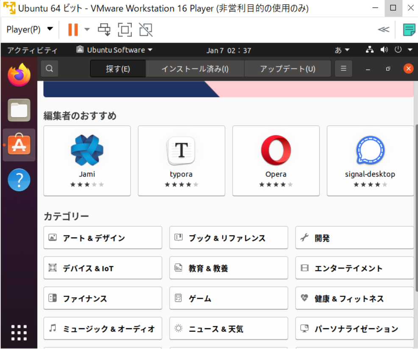Open the パーソナライゼーション category
The width and height of the screenshot is (418, 349).
pos(354,329)
